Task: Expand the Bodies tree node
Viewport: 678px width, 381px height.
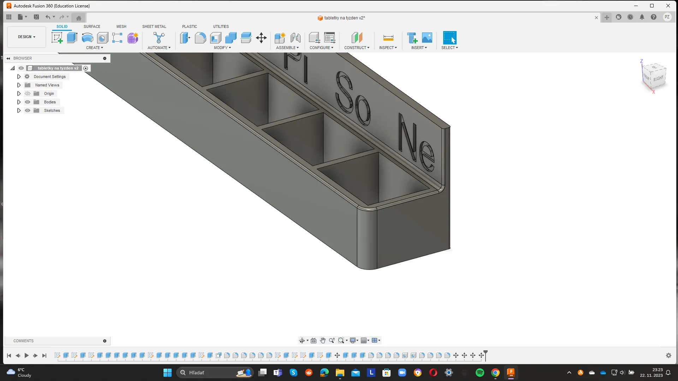Action: click(19, 102)
